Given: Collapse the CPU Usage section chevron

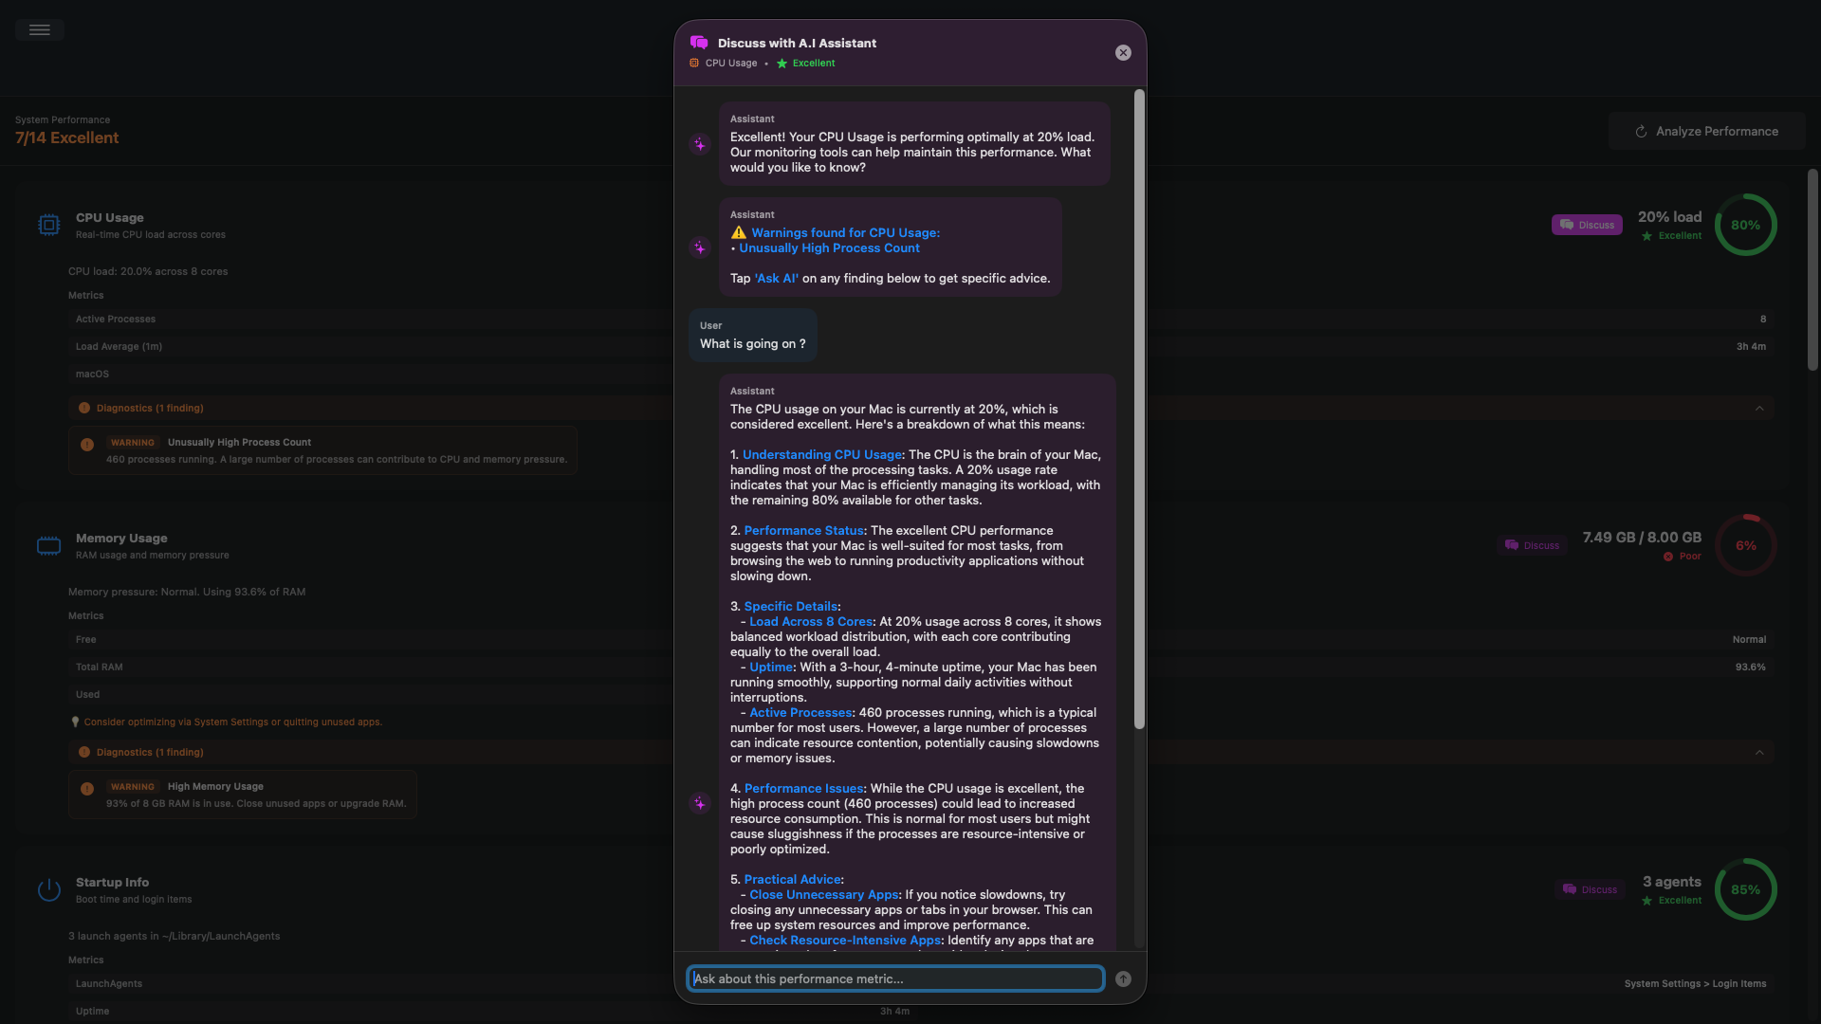Looking at the screenshot, I should [1760, 408].
